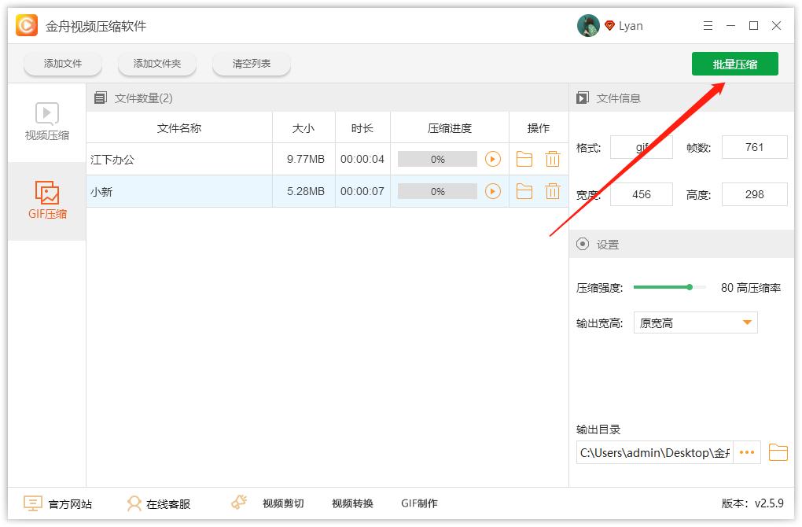Open output folder for 江下办公 file
This screenshot has width=802, height=527.
(x=524, y=160)
